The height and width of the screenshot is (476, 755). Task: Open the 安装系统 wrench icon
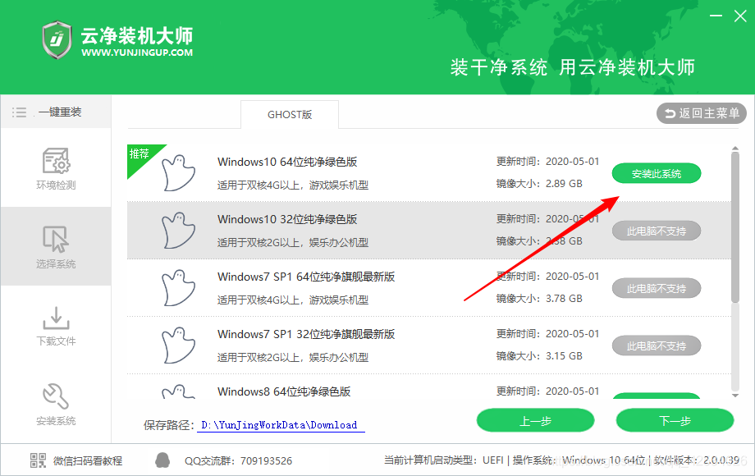56,396
